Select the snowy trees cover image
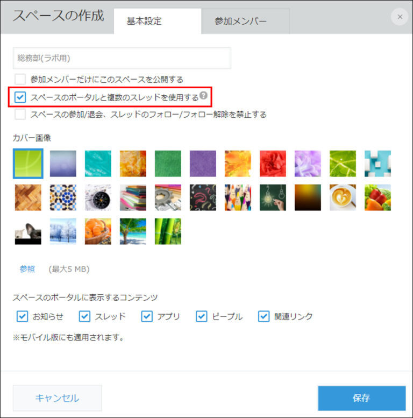 [63, 231]
